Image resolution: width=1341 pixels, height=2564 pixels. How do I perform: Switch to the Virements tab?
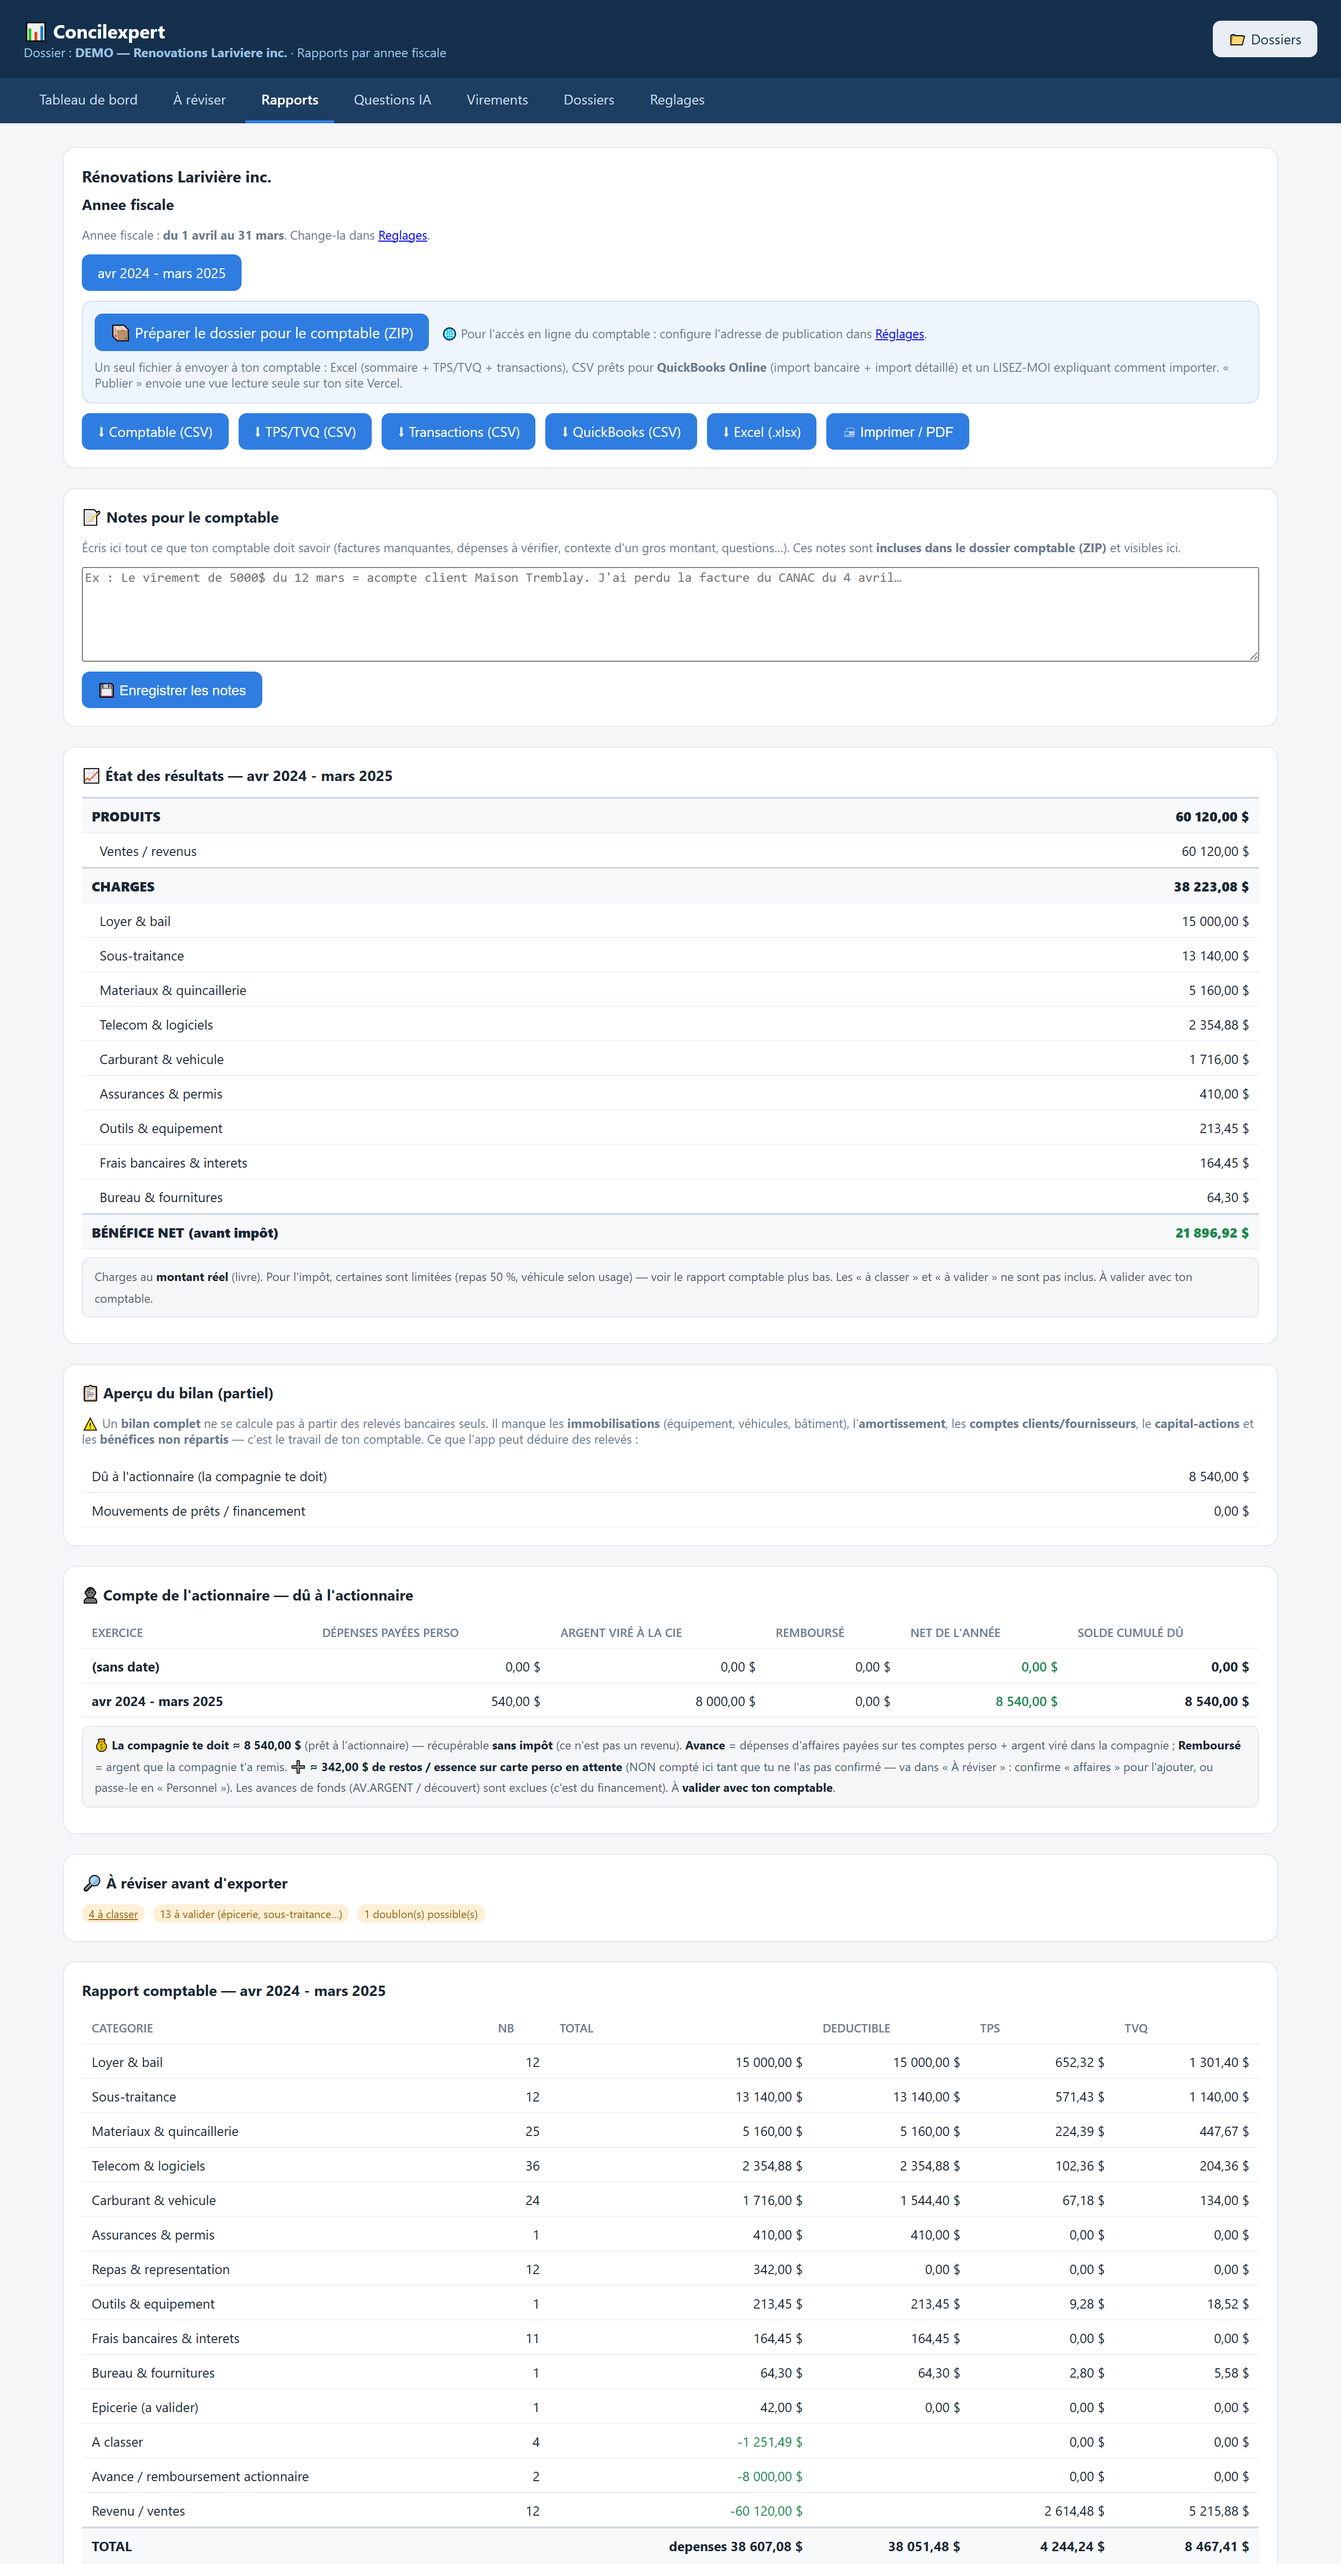pyautogui.click(x=497, y=101)
